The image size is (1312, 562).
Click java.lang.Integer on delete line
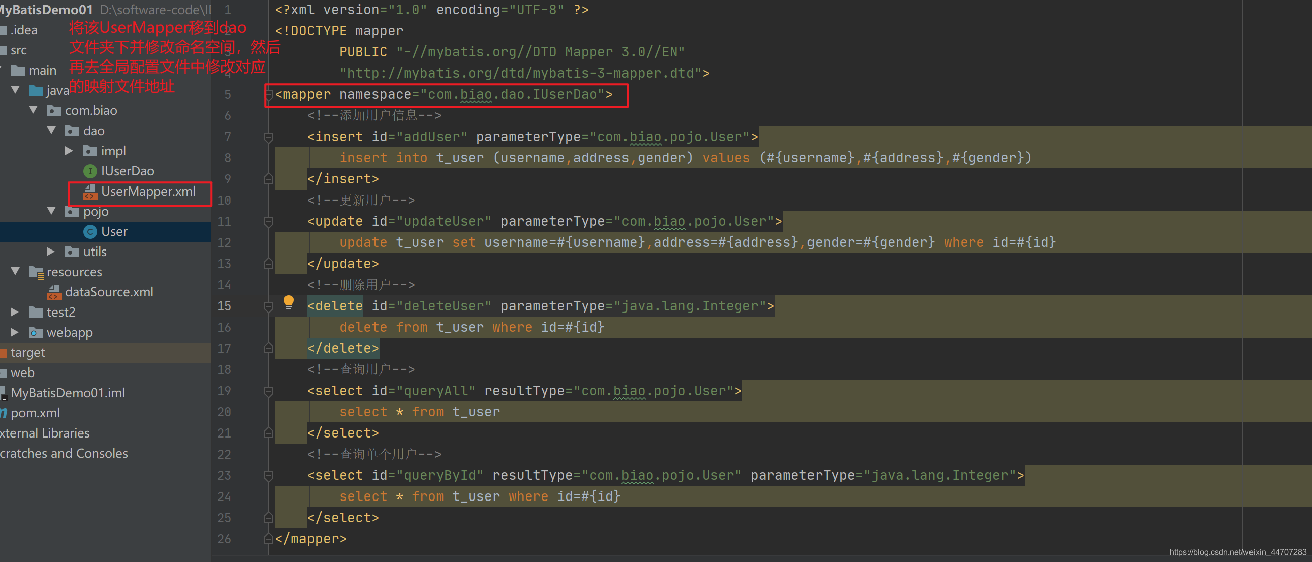[x=690, y=306]
